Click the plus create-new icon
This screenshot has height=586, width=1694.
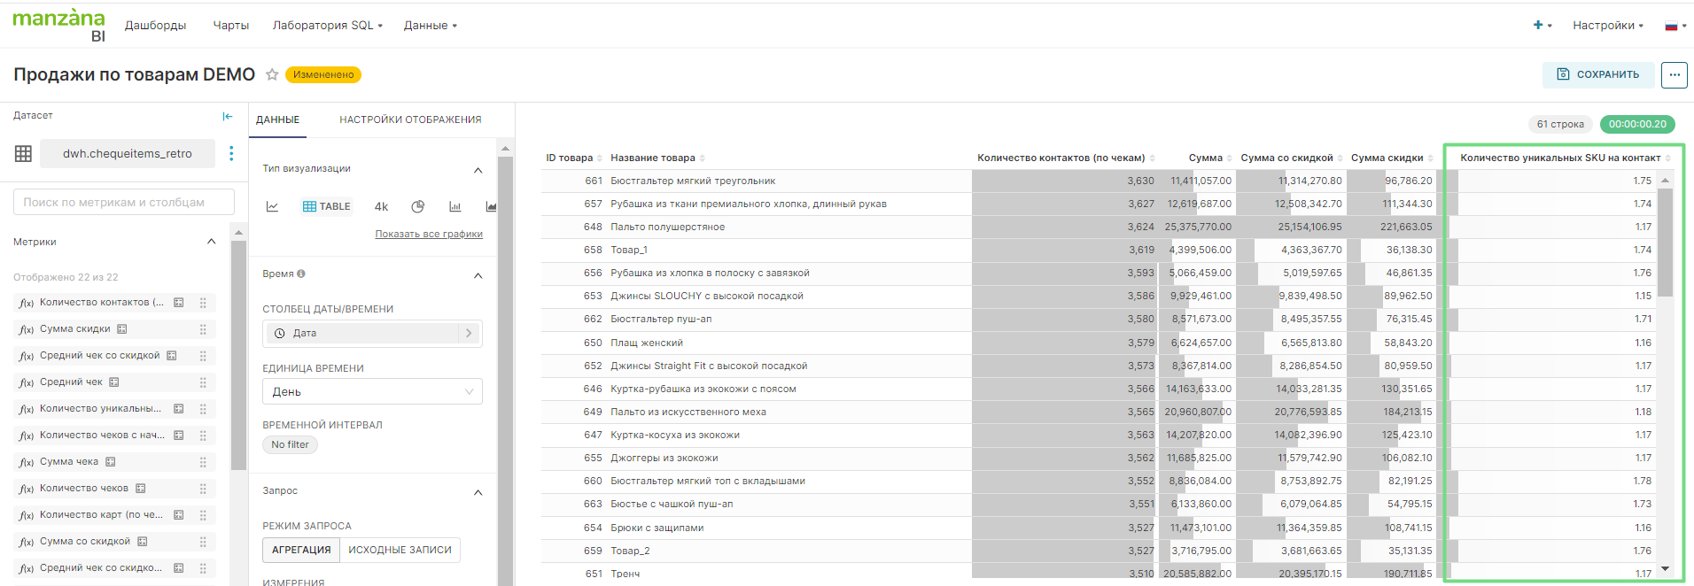tap(1538, 26)
